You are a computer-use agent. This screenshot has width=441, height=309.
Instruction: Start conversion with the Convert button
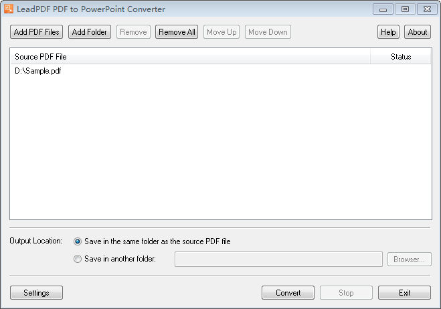(x=288, y=293)
